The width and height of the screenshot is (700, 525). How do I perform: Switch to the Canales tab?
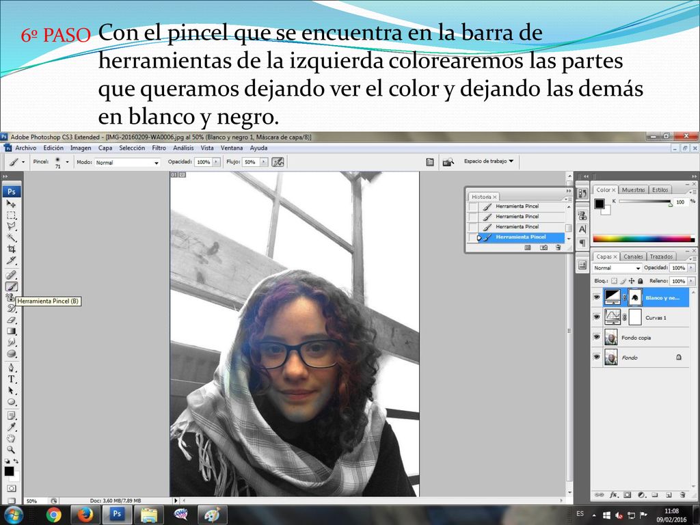[x=633, y=257]
